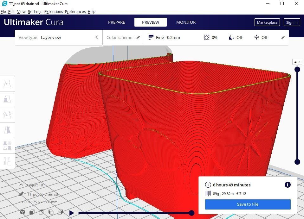
Task: Click the info icon beside print time
Action: tap(288, 185)
